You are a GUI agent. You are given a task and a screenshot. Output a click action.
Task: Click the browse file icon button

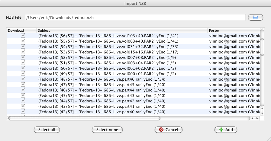pos(256,18)
